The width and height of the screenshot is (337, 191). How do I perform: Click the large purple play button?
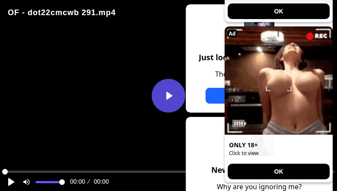click(168, 96)
